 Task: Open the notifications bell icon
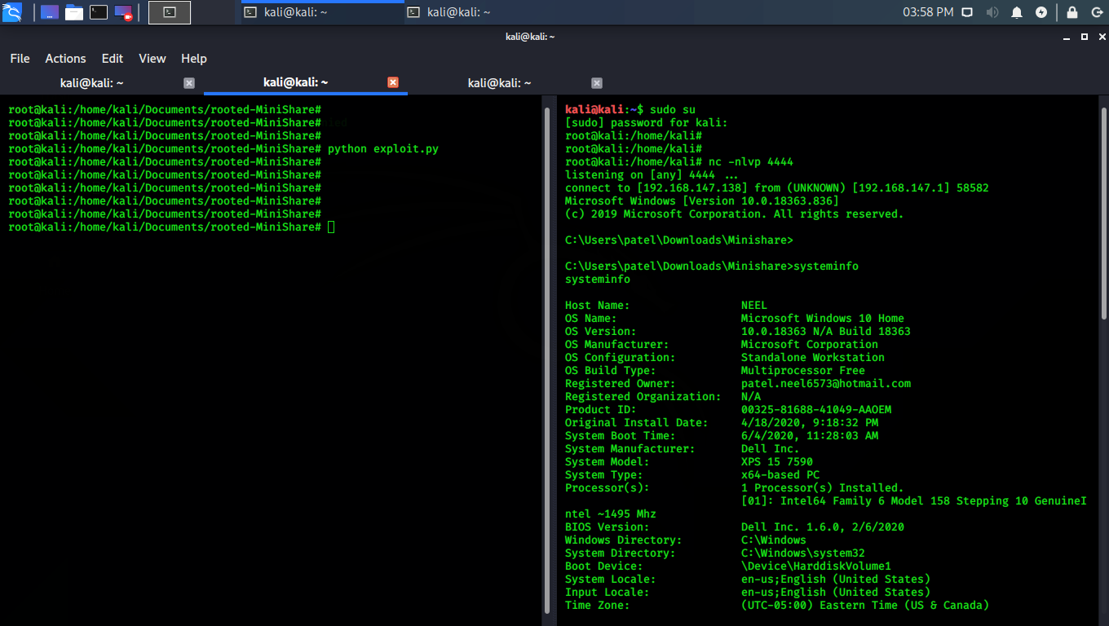click(x=1017, y=12)
